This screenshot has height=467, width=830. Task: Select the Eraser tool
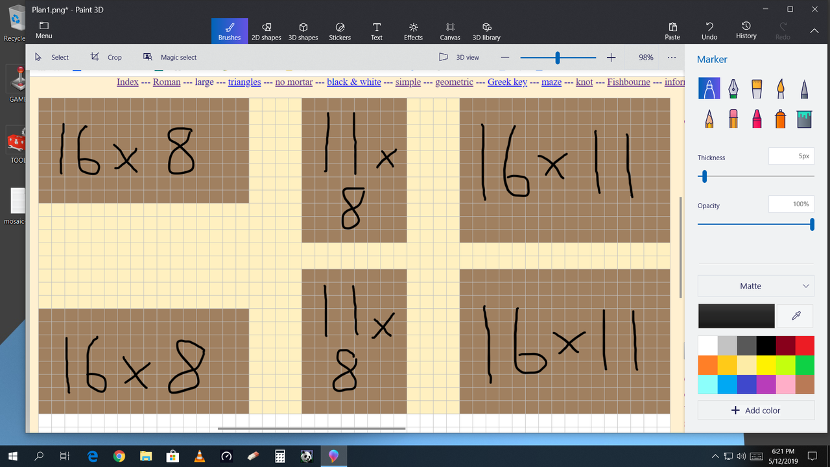point(733,119)
